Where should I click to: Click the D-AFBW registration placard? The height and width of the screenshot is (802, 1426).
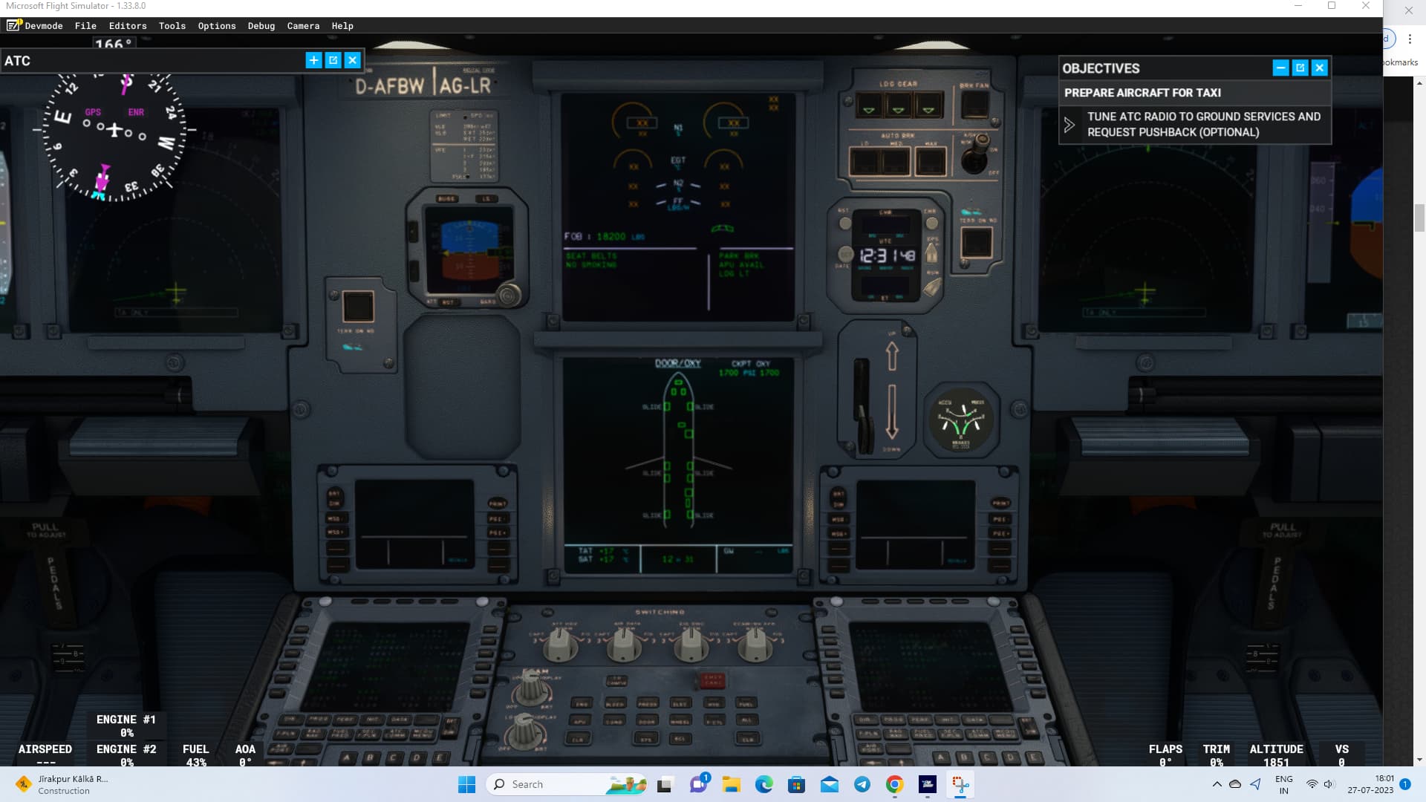[391, 86]
